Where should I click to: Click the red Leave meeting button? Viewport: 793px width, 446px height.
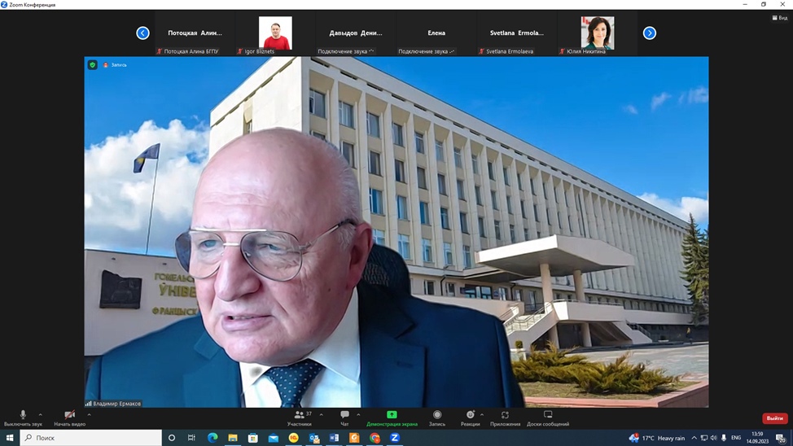tap(774, 418)
